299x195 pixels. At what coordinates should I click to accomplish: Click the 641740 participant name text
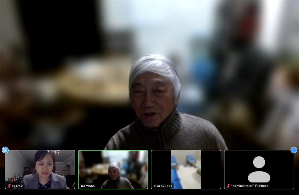[x=17, y=186]
